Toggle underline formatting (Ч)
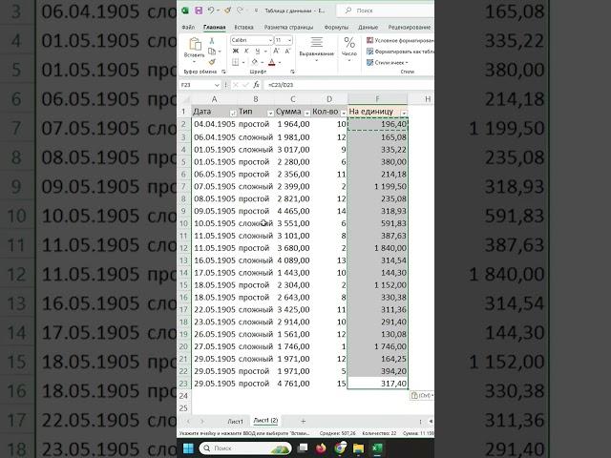Viewport: 611px width, 458px height. [x=257, y=51]
